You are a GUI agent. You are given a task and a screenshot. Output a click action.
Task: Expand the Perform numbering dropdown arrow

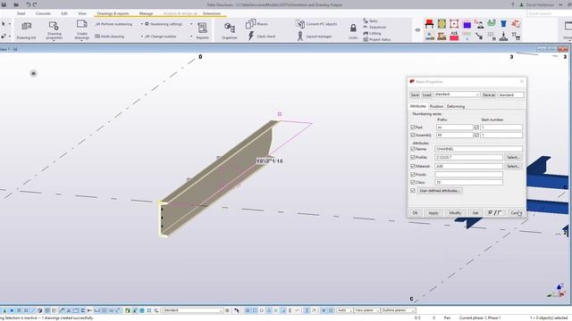[x=141, y=24]
